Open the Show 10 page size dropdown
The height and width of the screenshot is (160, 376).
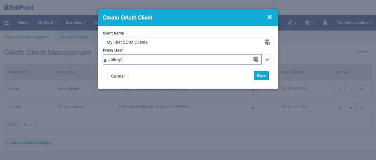coord(27,124)
